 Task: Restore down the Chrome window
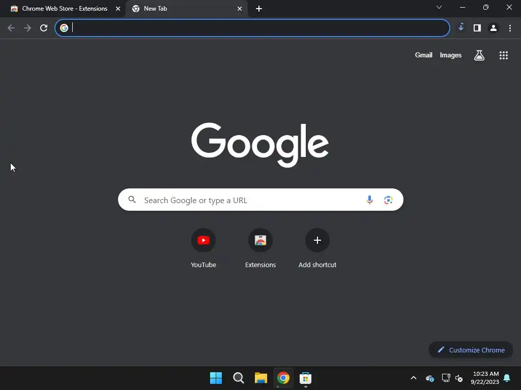coord(486,7)
